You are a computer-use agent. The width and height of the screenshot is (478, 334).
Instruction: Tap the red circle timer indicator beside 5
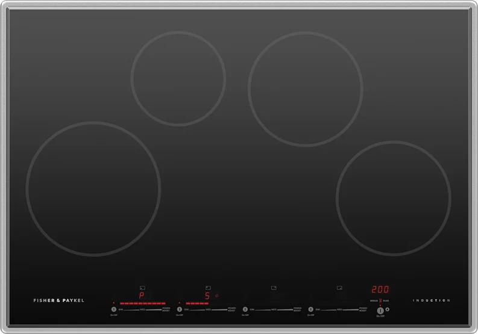point(217,295)
